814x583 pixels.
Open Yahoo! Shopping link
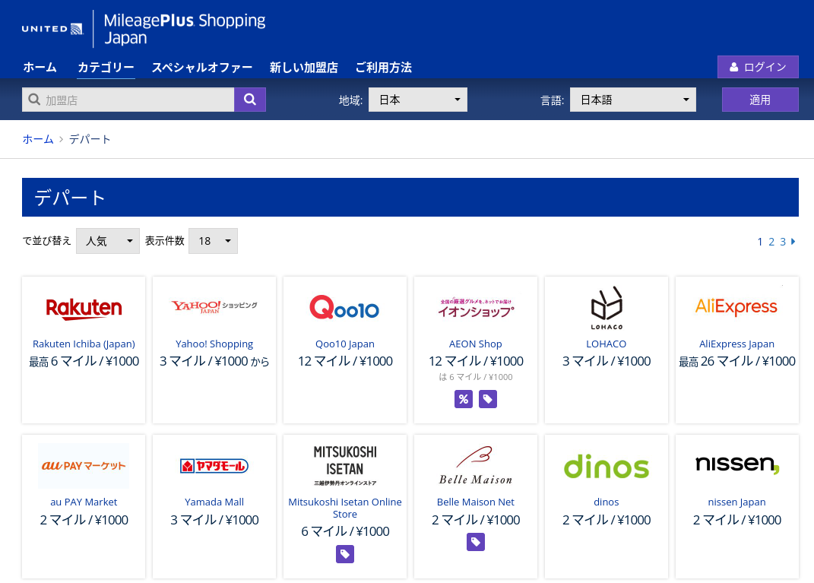point(214,344)
